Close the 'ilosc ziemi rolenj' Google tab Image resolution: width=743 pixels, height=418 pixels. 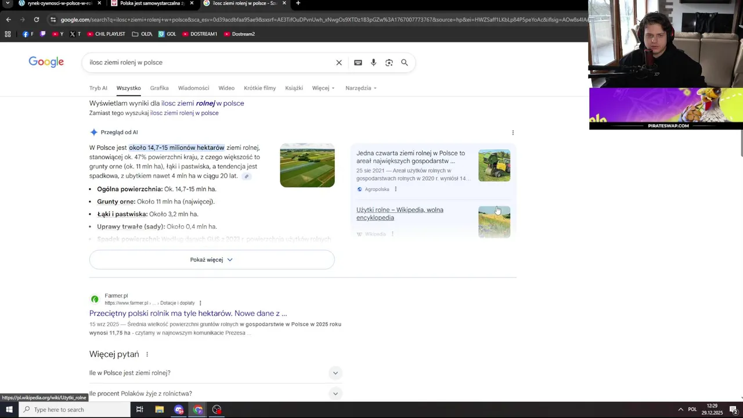click(284, 3)
